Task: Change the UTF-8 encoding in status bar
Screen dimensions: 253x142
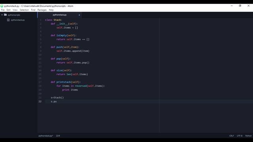Action: coord(240,136)
